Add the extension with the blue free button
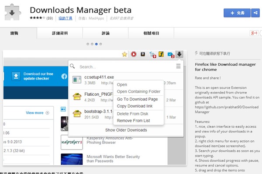 (237, 13)
